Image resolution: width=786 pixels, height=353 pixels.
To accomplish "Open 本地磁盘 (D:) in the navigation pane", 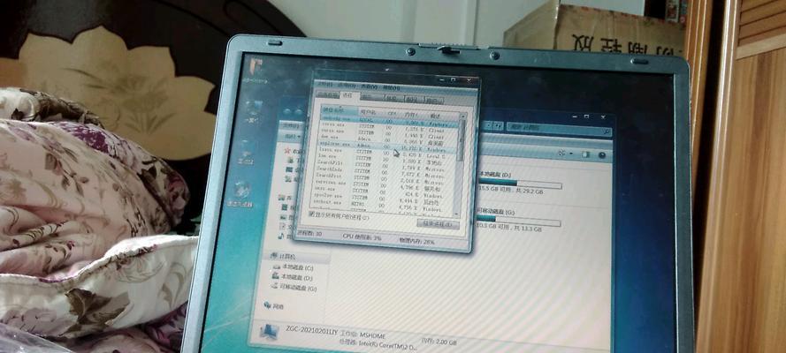I will point(294,277).
